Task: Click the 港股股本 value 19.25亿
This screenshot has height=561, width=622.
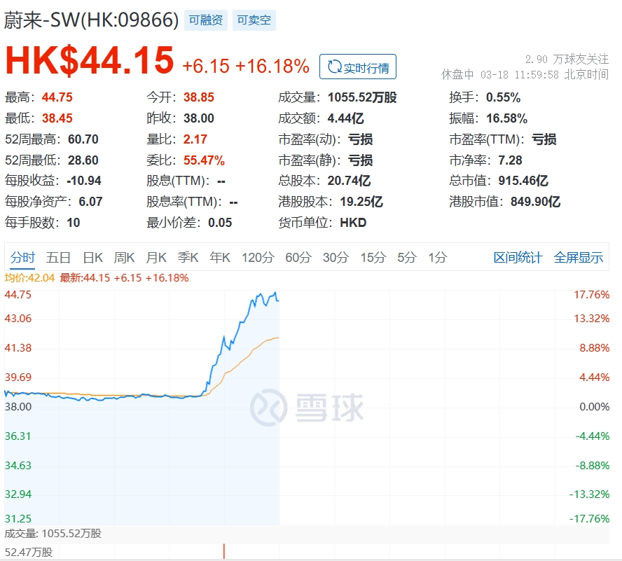Action: tap(361, 202)
